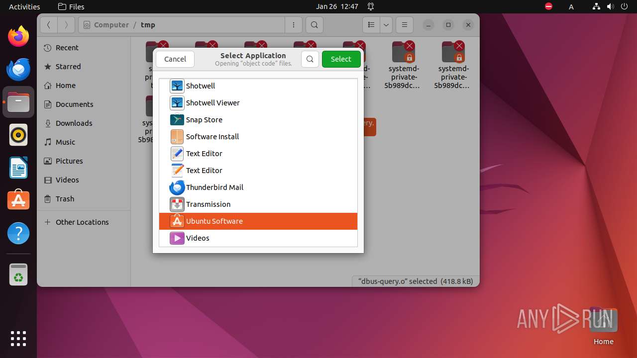
Task: Open search in Files window header
Action: click(x=314, y=25)
